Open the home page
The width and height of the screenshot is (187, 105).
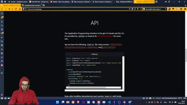pyautogui.click(x=20, y=9)
